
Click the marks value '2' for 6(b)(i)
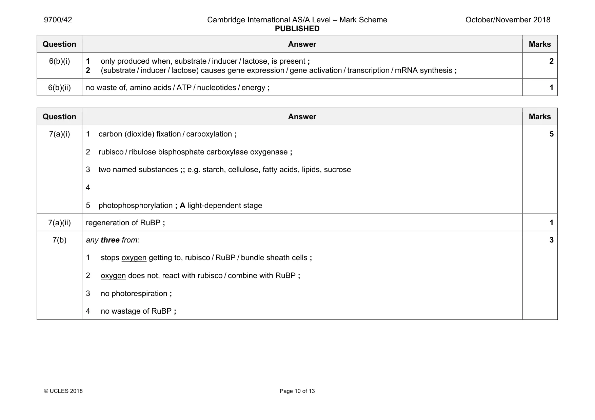click(x=551, y=61)
